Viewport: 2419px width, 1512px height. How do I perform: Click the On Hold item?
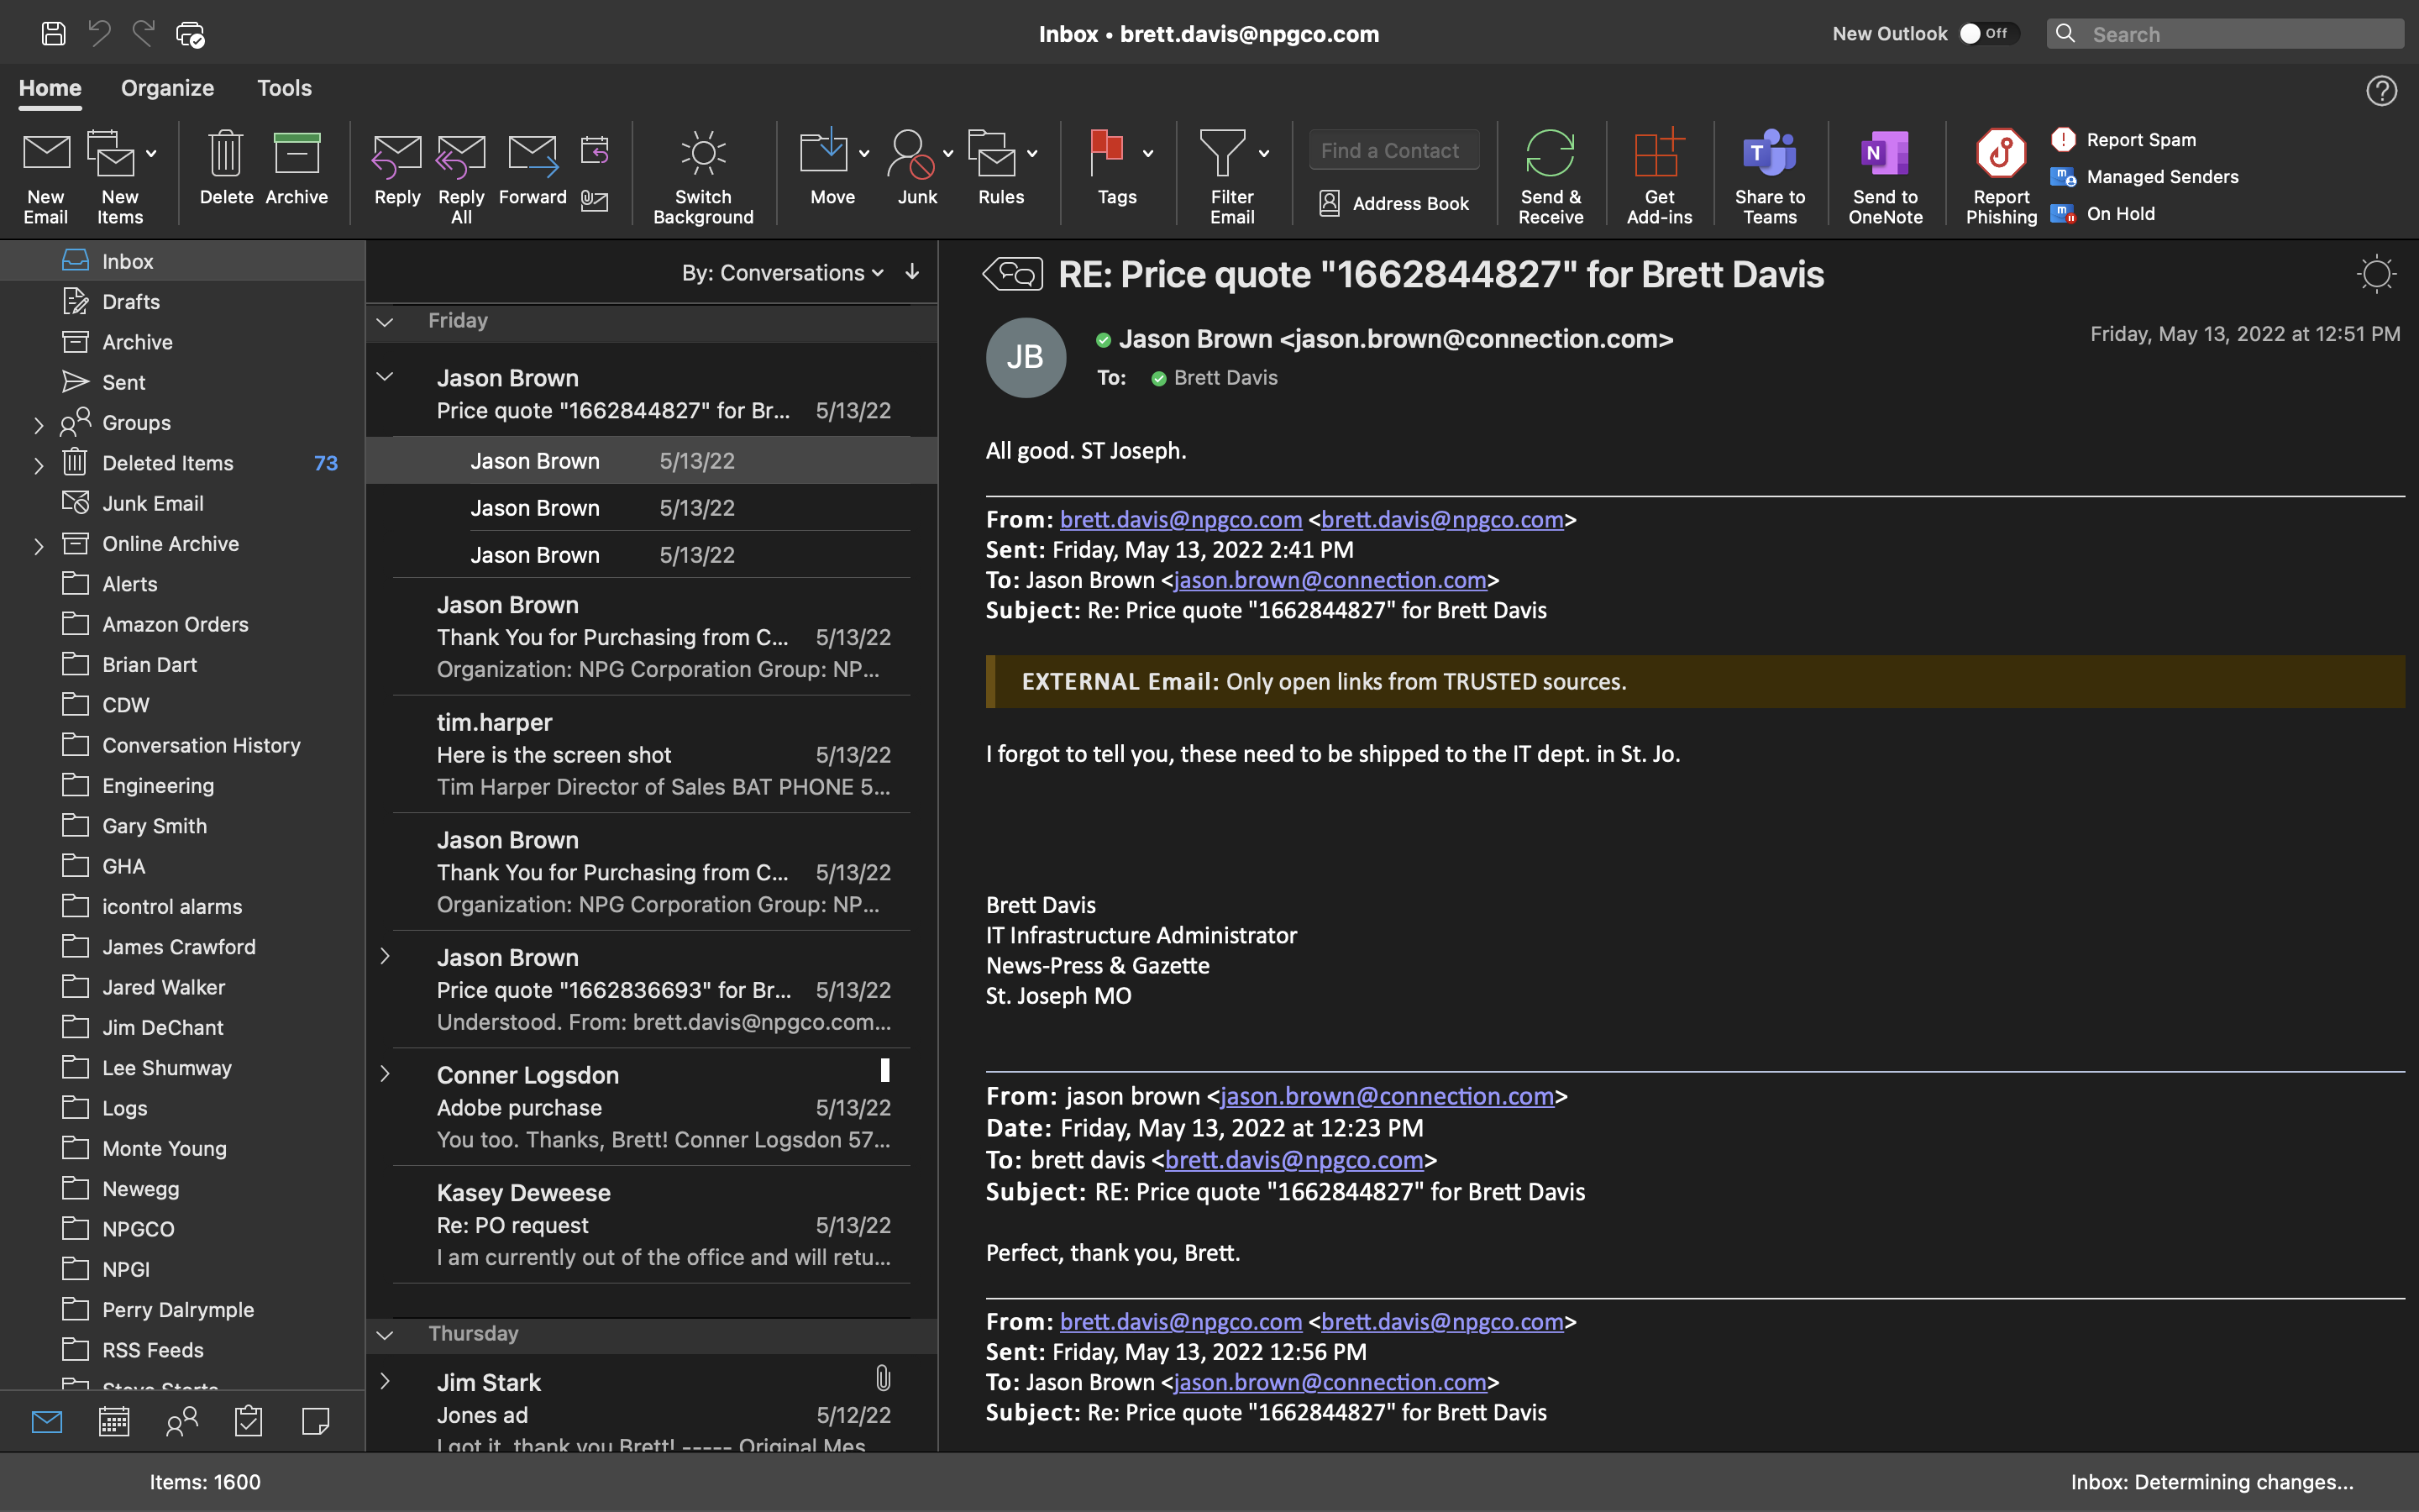click(x=2103, y=214)
